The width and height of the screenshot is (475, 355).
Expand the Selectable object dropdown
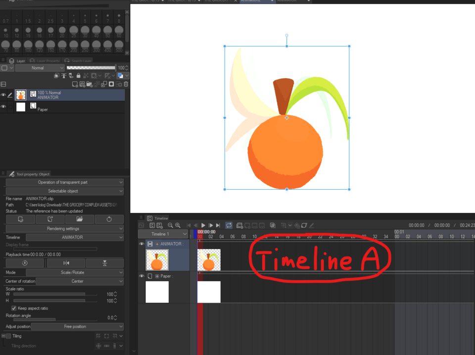click(x=64, y=191)
